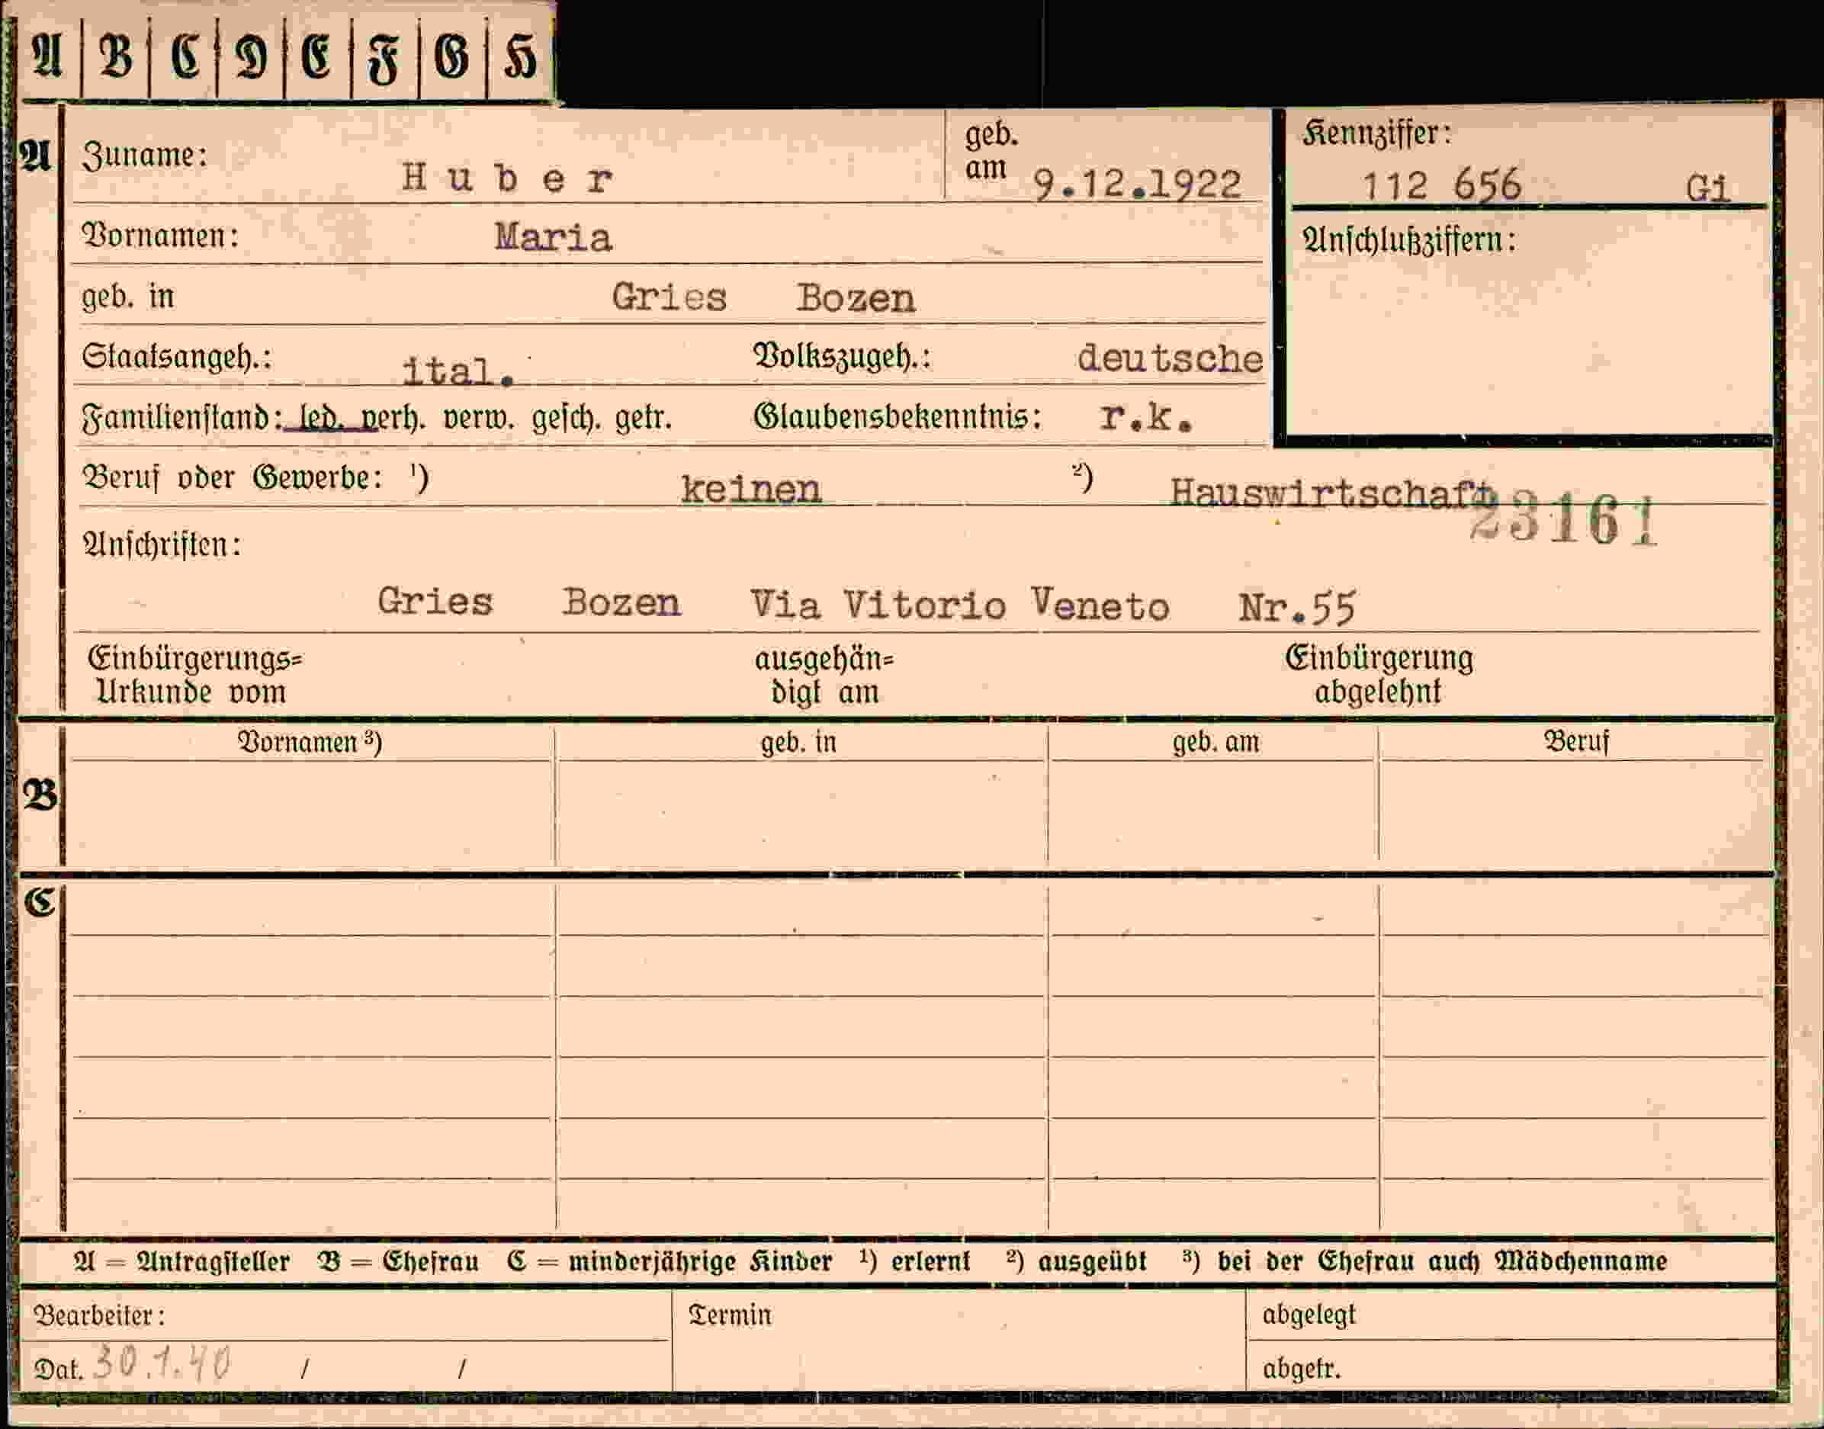Screen dimensions: 1824x1429
Task: Click the religion value 'r.k.'
Action: [x=1146, y=416]
